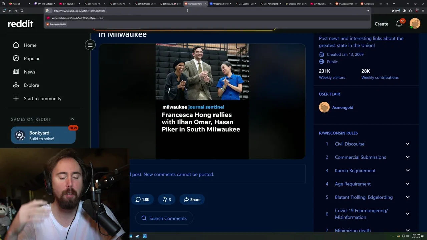Open a new browser tab with plus
Screen dimensions: 427x240
tap(387, 4)
